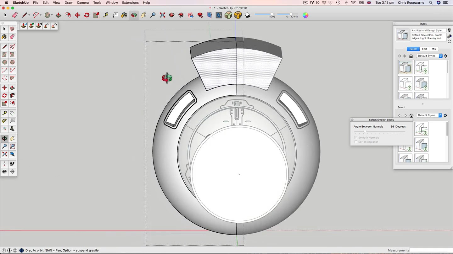
Task: Click the home button in upper Styles browser
Action: click(411, 56)
